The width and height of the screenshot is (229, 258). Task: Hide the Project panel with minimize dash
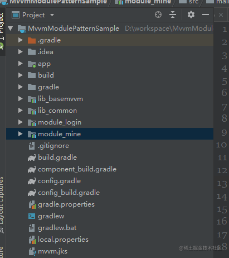206,15
